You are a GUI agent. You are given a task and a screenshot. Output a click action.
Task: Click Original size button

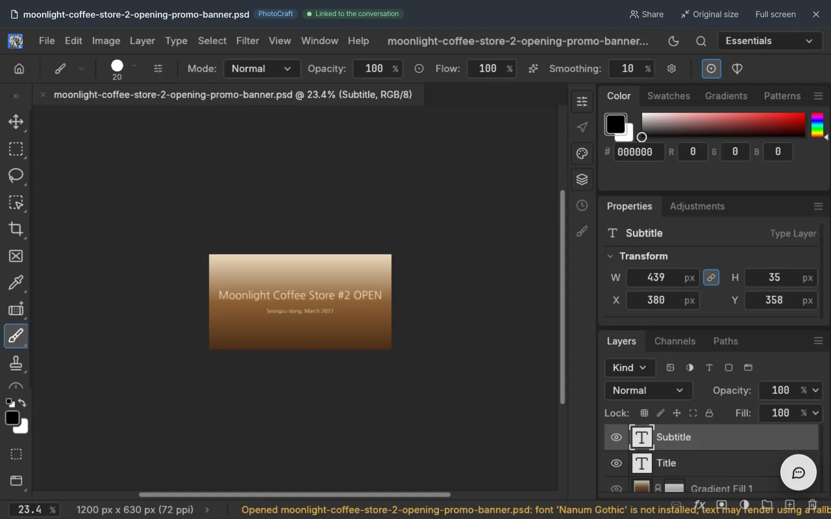709,14
